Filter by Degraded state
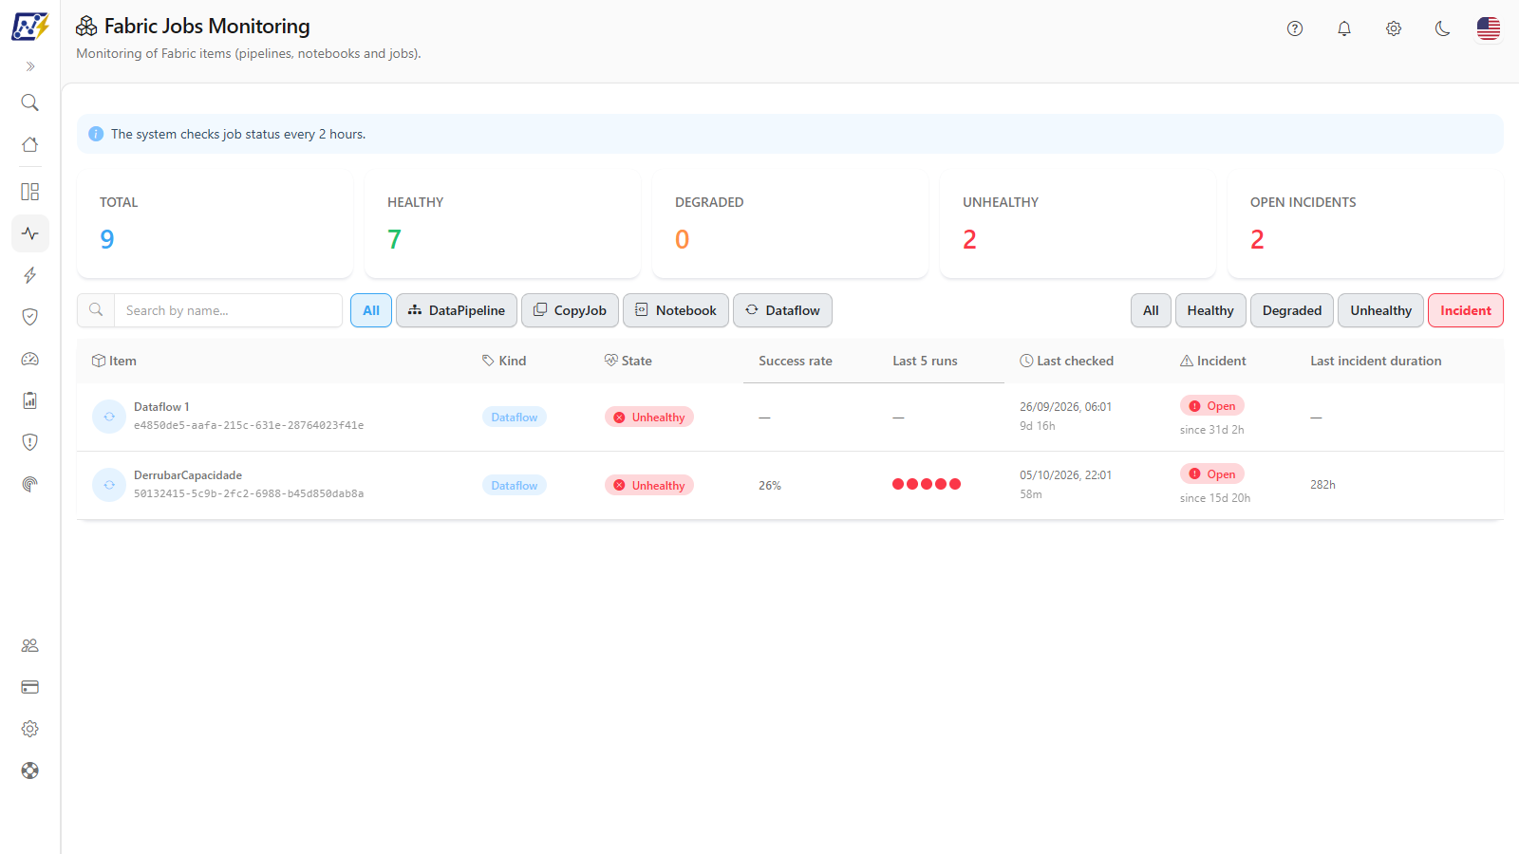The width and height of the screenshot is (1519, 854). pos(1292,310)
